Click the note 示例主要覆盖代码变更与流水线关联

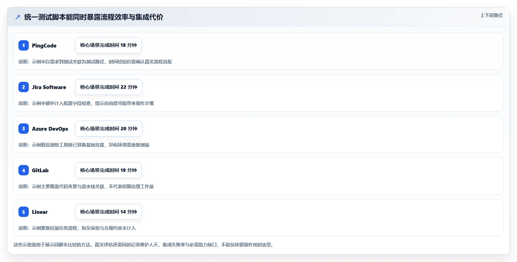pyautogui.click(x=86, y=186)
